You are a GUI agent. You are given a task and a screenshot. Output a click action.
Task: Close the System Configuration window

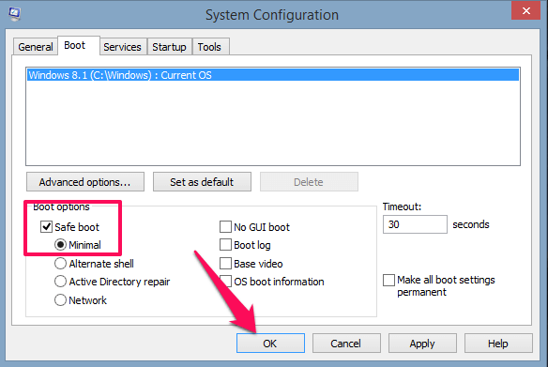(x=525, y=11)
